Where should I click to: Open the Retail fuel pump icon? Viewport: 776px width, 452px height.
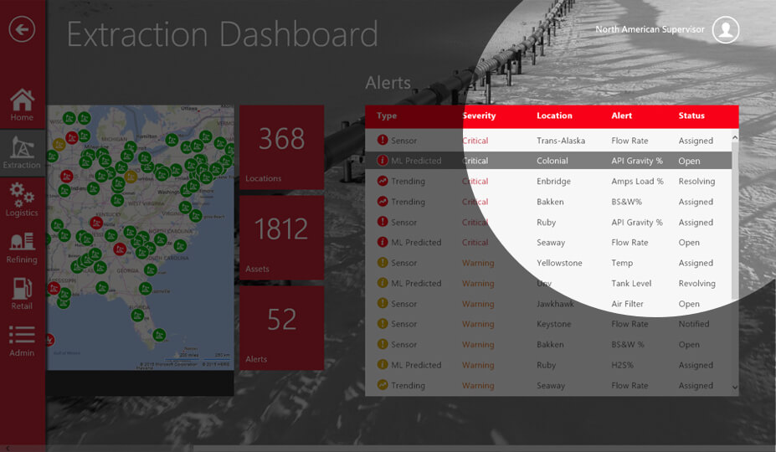[x=22, y=291]
